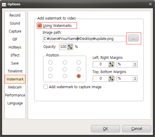
Task: Click the Options window app icon
Action: [4, 4]
